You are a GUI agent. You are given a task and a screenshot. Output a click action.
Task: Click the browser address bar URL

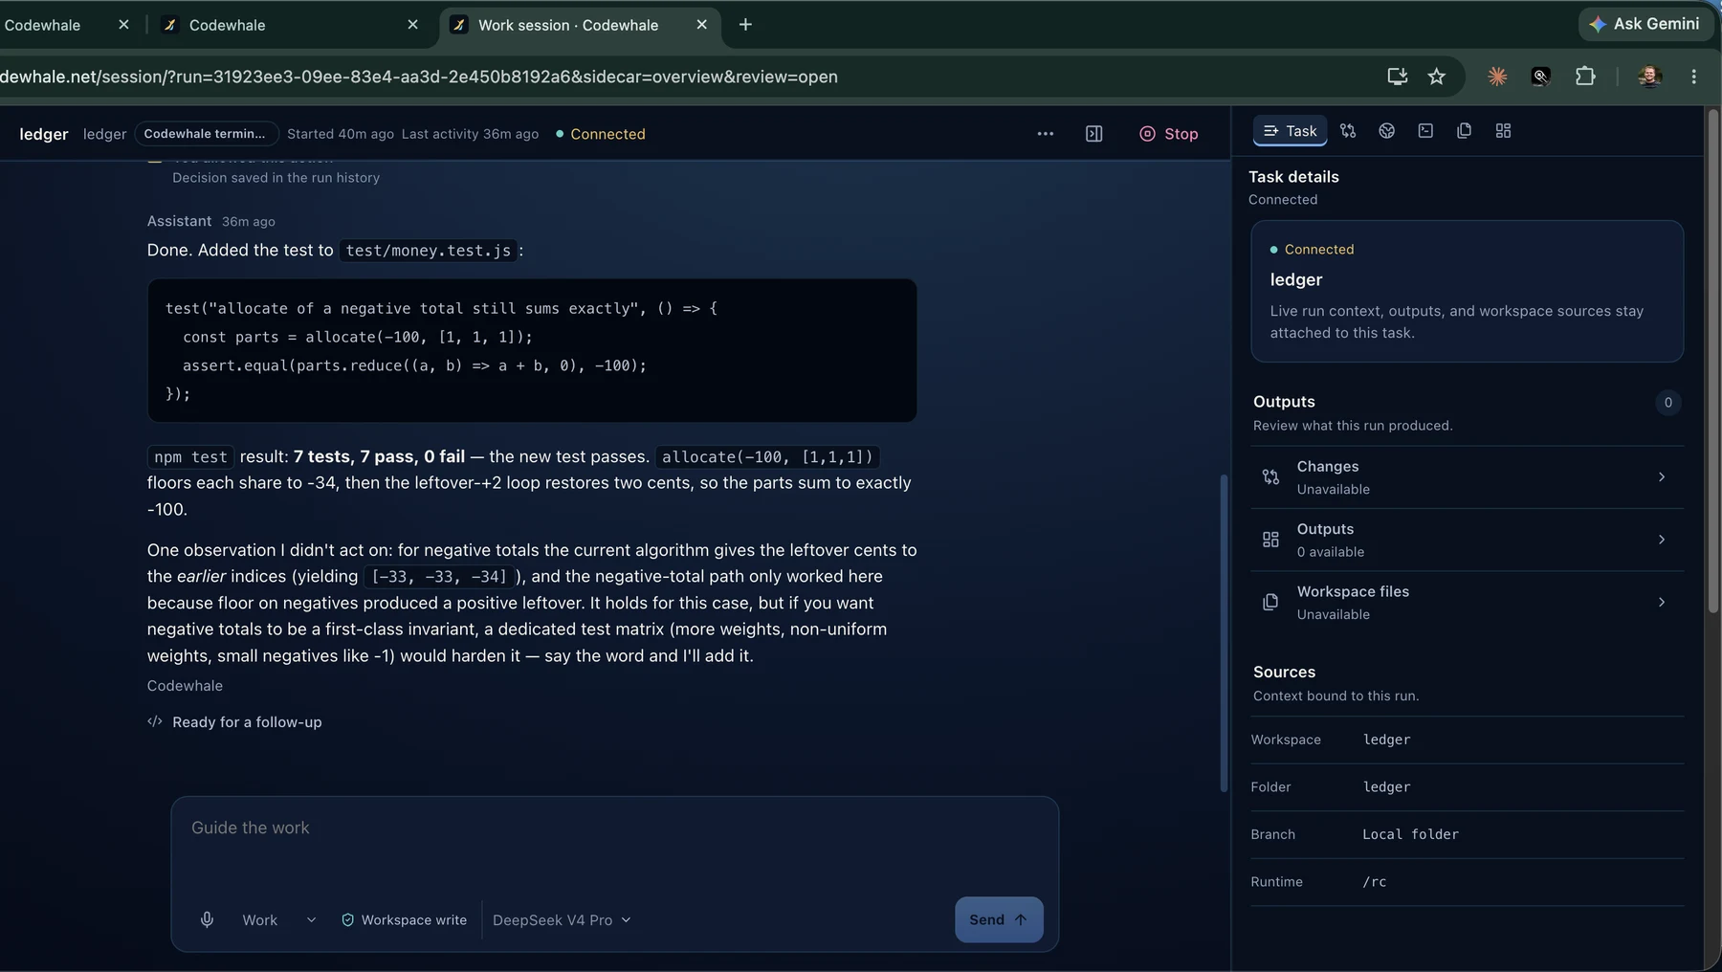419,77
